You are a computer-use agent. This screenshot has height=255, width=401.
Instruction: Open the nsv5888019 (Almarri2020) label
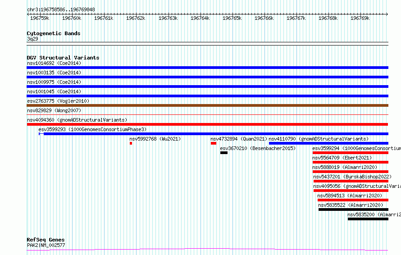click(345, 167)
